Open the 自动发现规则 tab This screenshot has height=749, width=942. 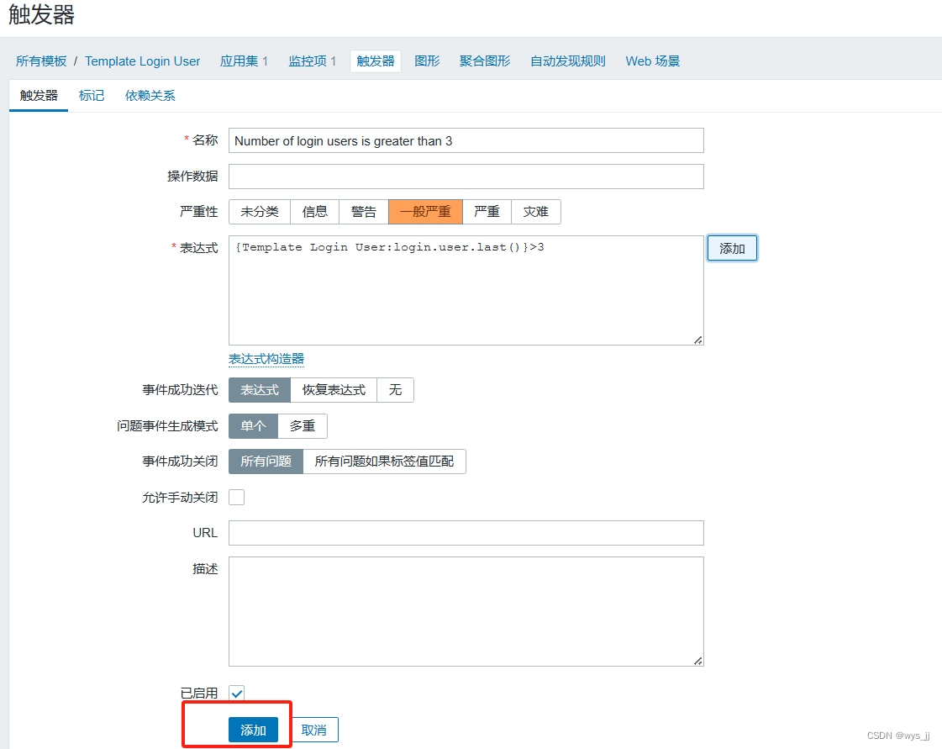coord(568,61)
